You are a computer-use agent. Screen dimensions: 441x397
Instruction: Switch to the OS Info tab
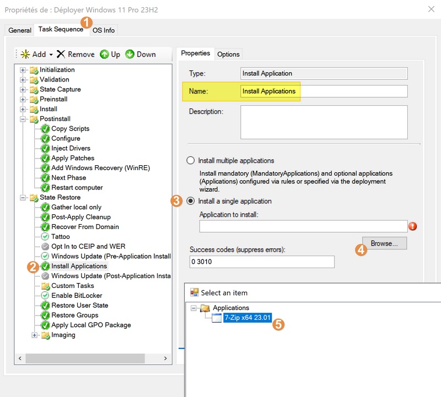(x=104, y=30)
